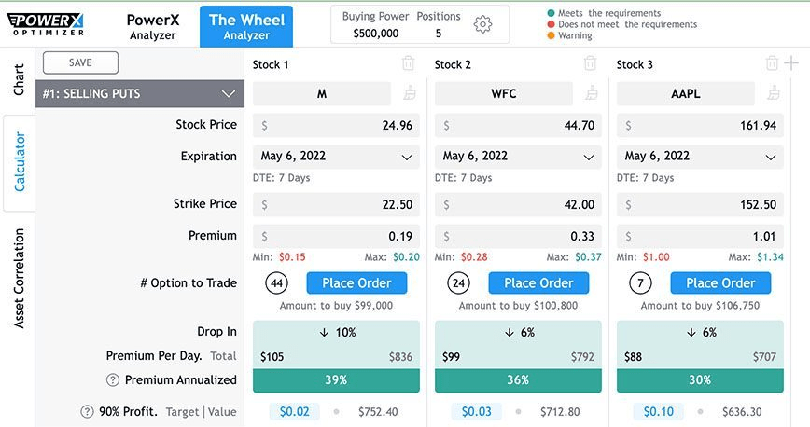Add a new stock column
Screen dimensions: 810x427
point(791,63)
